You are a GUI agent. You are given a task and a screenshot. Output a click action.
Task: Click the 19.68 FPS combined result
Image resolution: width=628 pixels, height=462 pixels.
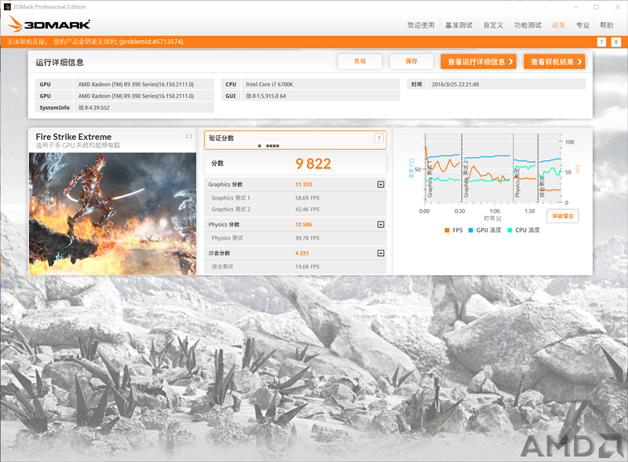point(307,266)
